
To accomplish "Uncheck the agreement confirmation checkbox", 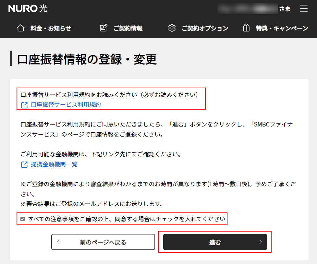I will [x=22, y=219].
